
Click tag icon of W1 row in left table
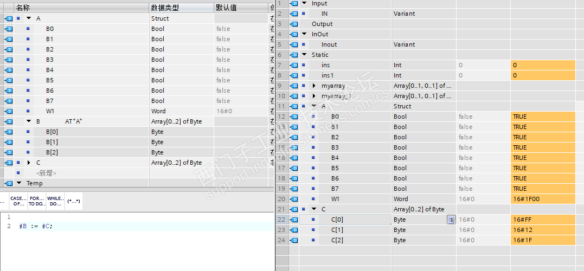pos(9,111)
